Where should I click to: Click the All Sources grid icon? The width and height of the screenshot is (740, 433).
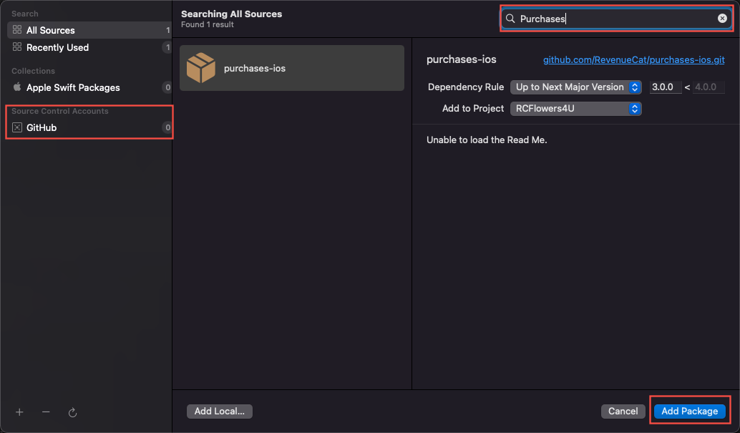pyautogui.click(x=17, y=30)
